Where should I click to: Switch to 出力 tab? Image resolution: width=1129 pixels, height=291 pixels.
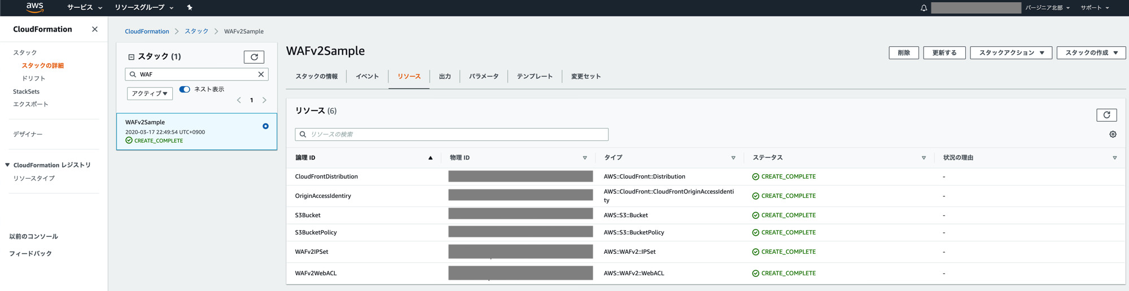445,77
